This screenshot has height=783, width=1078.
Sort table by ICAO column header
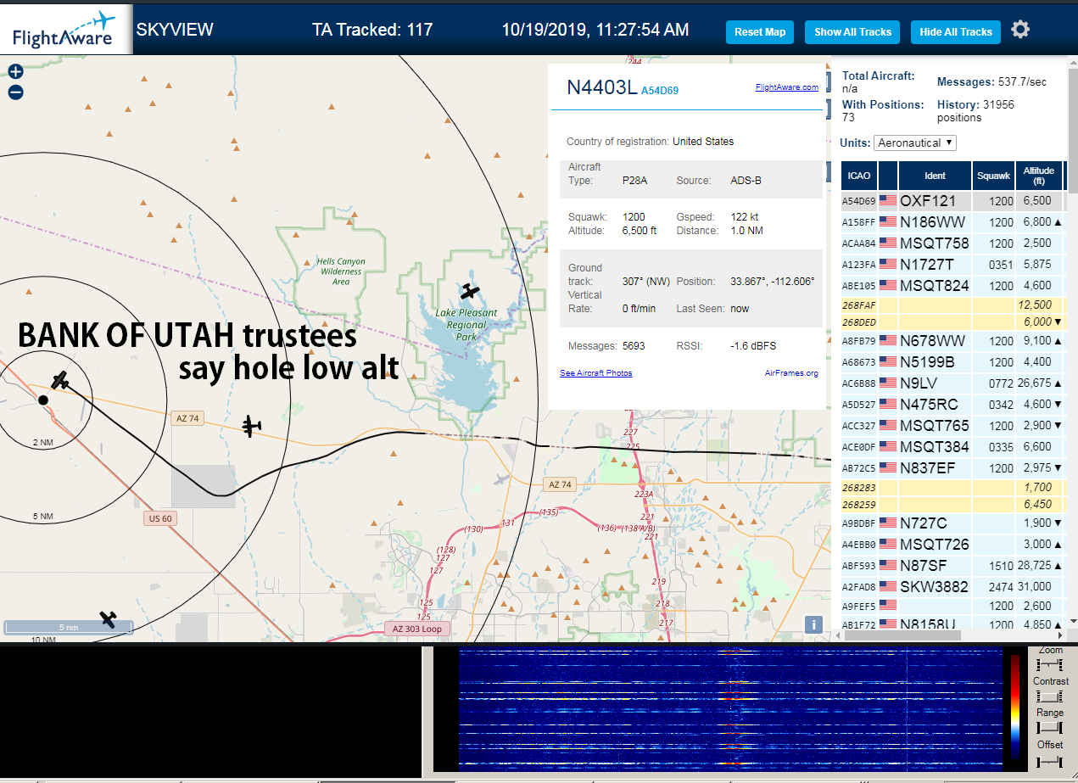pyautogui.click(x=859, y=176)
